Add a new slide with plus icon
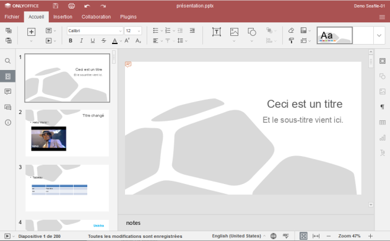Screen dimensions: 390x241 (x=31, y=32)
